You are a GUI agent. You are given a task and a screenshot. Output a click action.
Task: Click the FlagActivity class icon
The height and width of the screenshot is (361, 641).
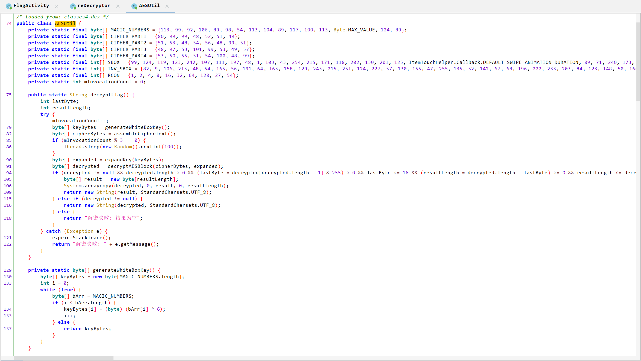9,6
